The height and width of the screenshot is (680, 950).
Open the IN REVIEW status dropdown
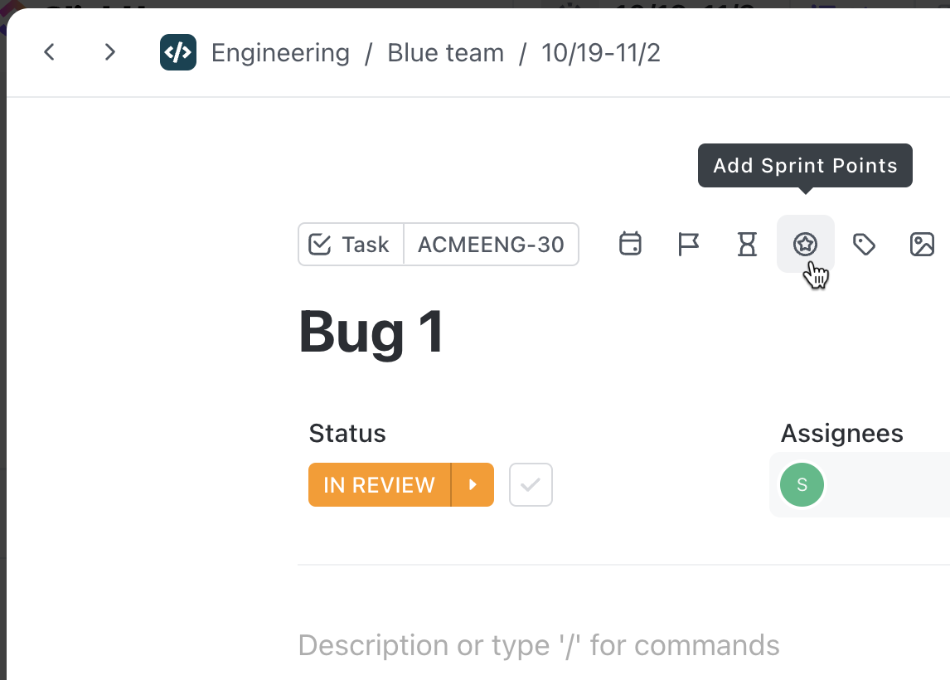click(x=380, y=484)
